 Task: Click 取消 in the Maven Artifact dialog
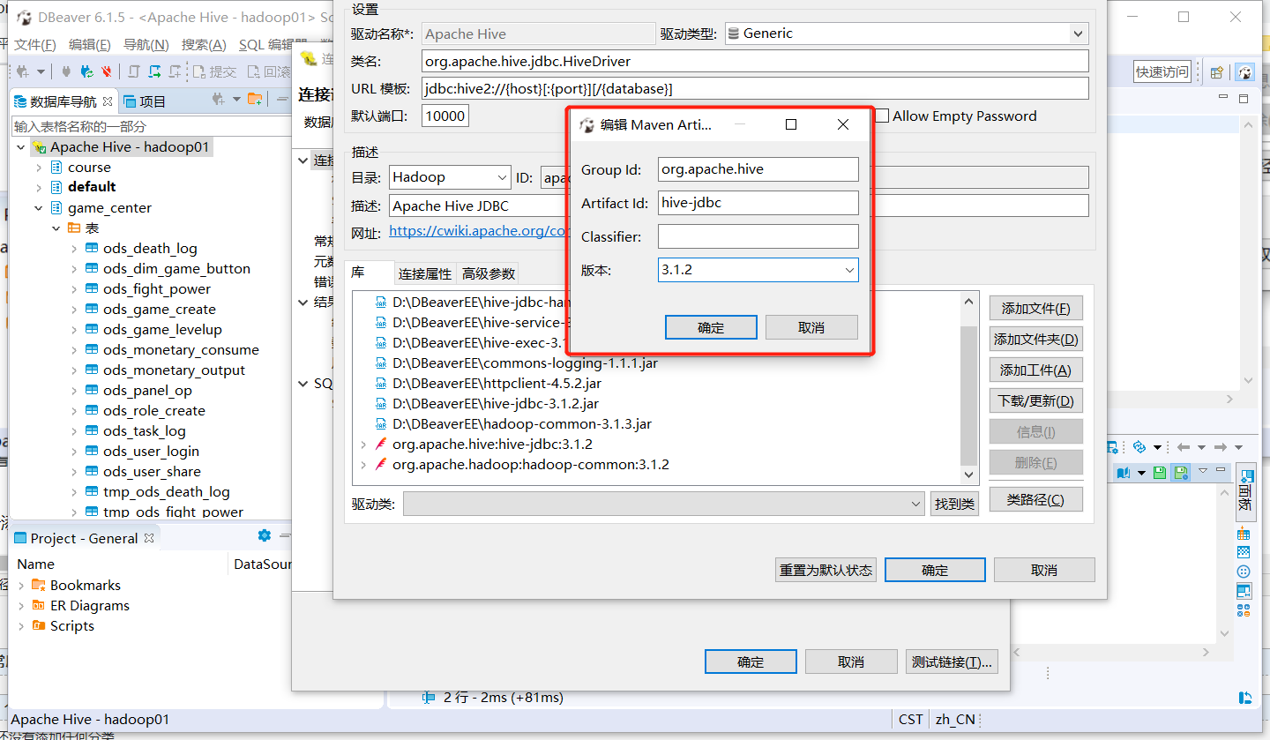tap(811, 327)
